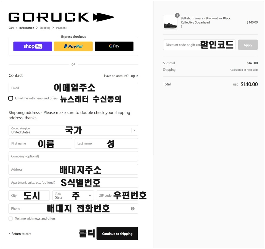Select the Payment breadcrumb step

(61, 28)
